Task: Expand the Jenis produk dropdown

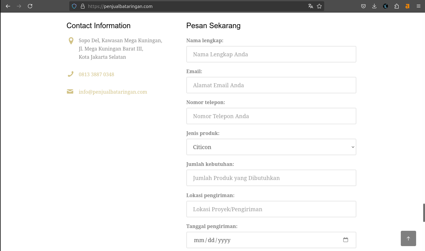Action: click(271, 147)
